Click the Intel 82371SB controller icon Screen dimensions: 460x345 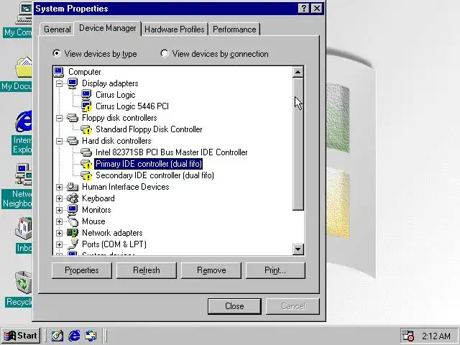(86, 152)
